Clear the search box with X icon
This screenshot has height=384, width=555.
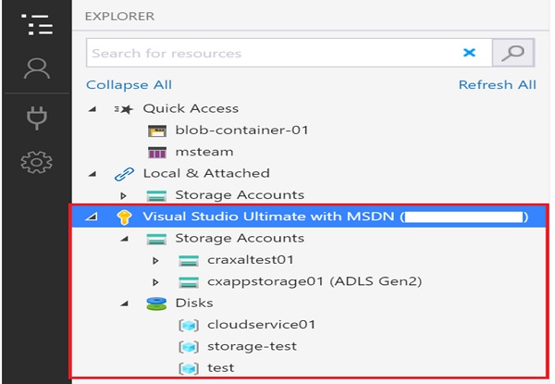(x=470, y=54)
